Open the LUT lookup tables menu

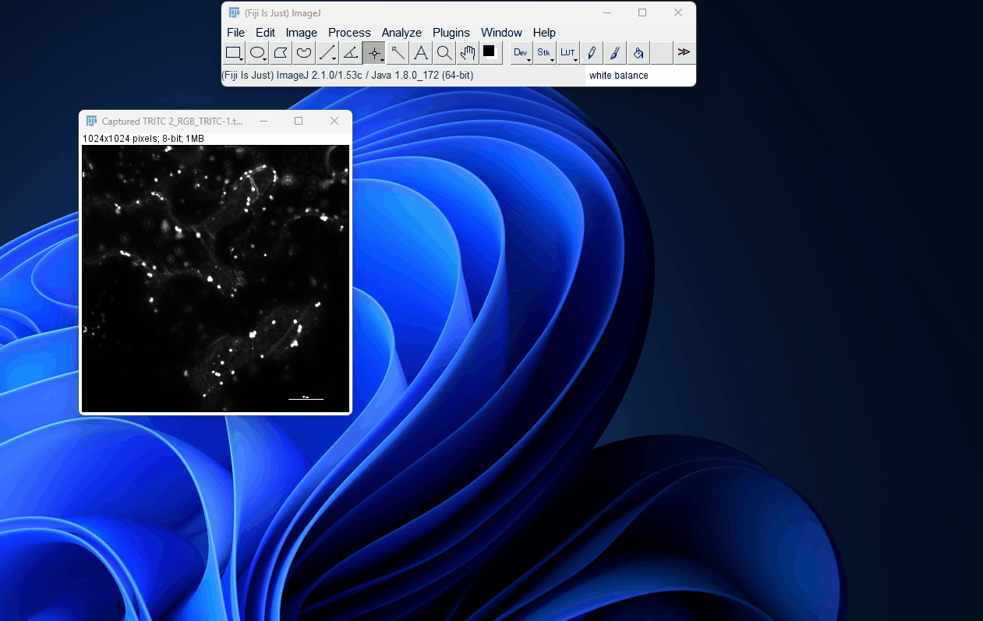pos(568,53)
